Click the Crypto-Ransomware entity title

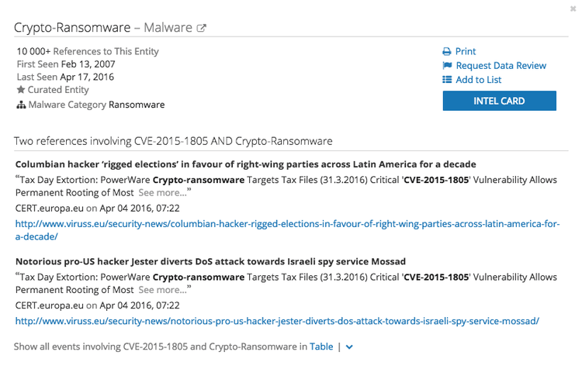[71, 28]
